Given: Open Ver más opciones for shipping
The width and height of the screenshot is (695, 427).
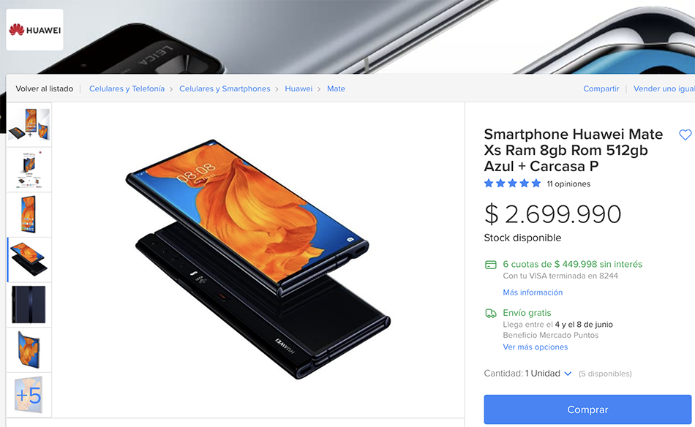Looking at the screenshot, I should [x=535, y=347].
